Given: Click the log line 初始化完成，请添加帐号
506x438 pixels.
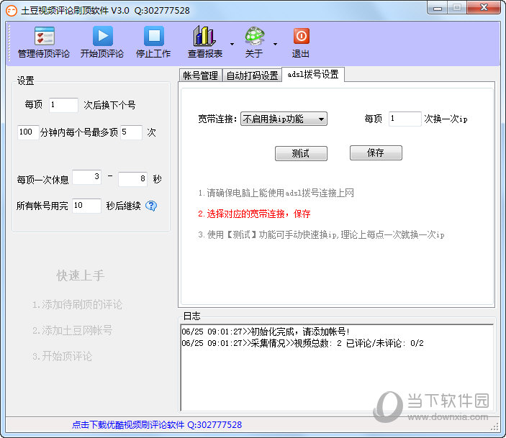Looking at the screenshot, I should 266,332.
